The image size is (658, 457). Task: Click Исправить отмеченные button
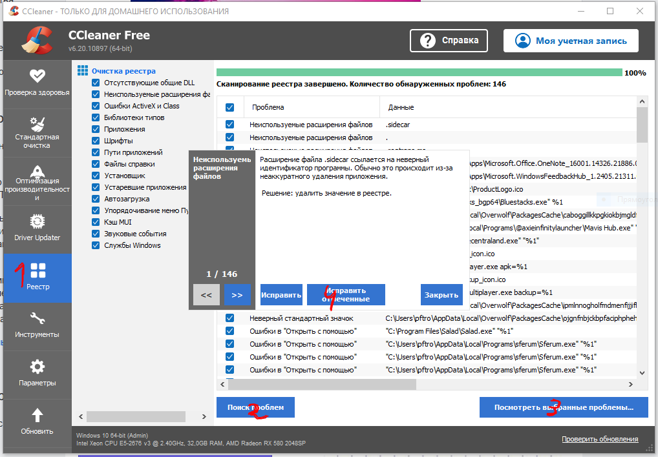(x=346, y=295)
